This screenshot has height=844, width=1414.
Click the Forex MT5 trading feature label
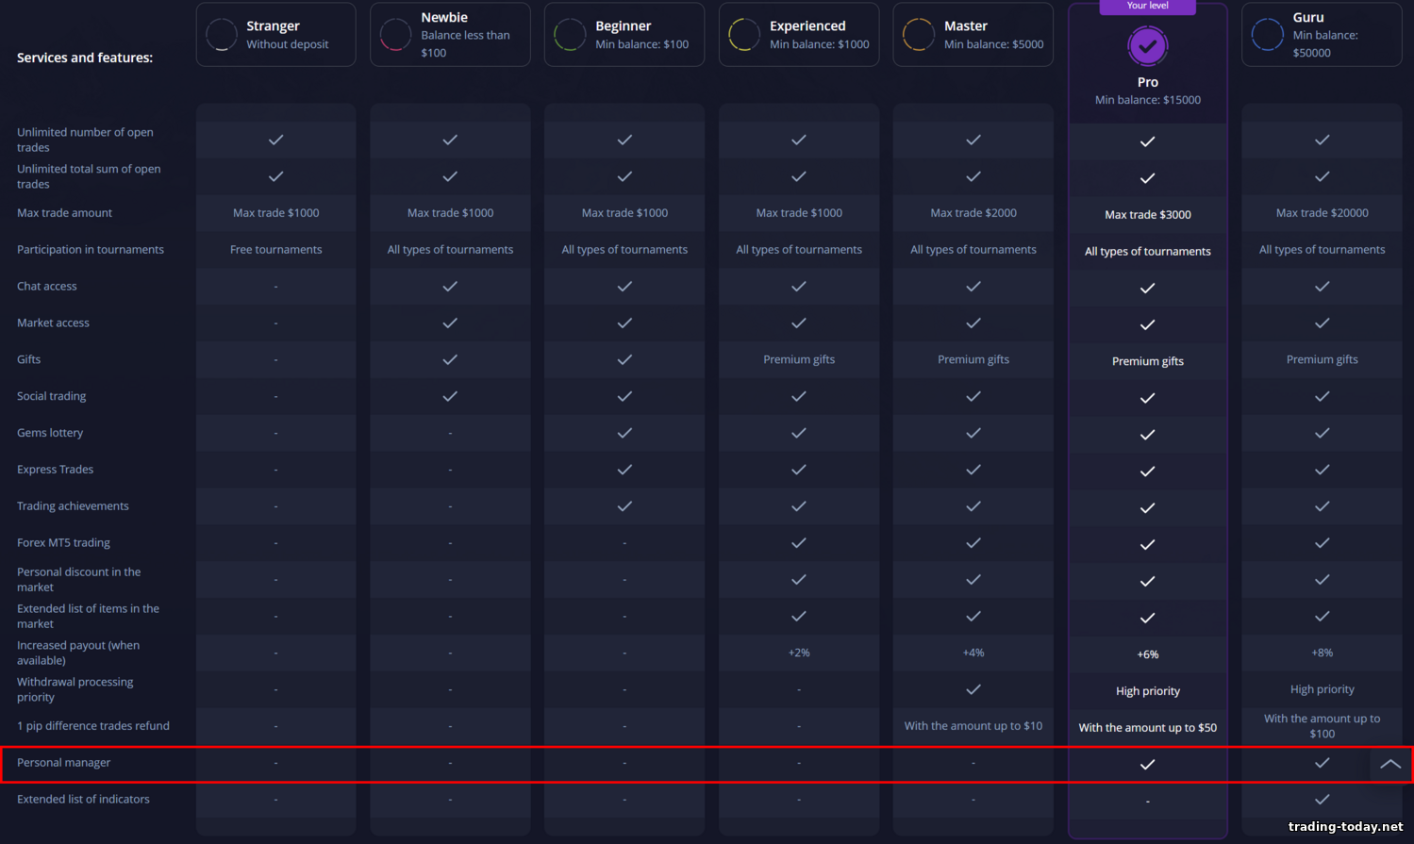(63, 543)
